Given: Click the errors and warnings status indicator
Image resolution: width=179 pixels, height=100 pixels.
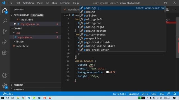Looking at the screenshot, I should click(x=8, y=94).
